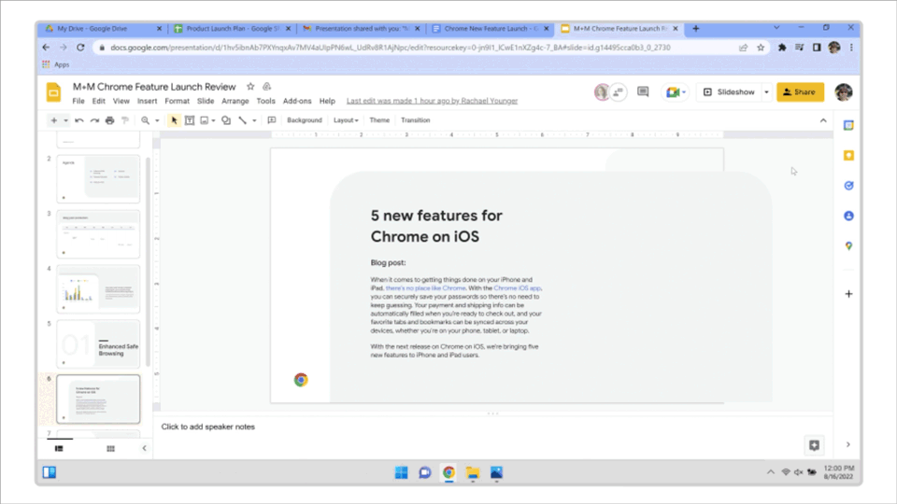Start the Slideshow
897x504 pixels.
click(729, 92)
